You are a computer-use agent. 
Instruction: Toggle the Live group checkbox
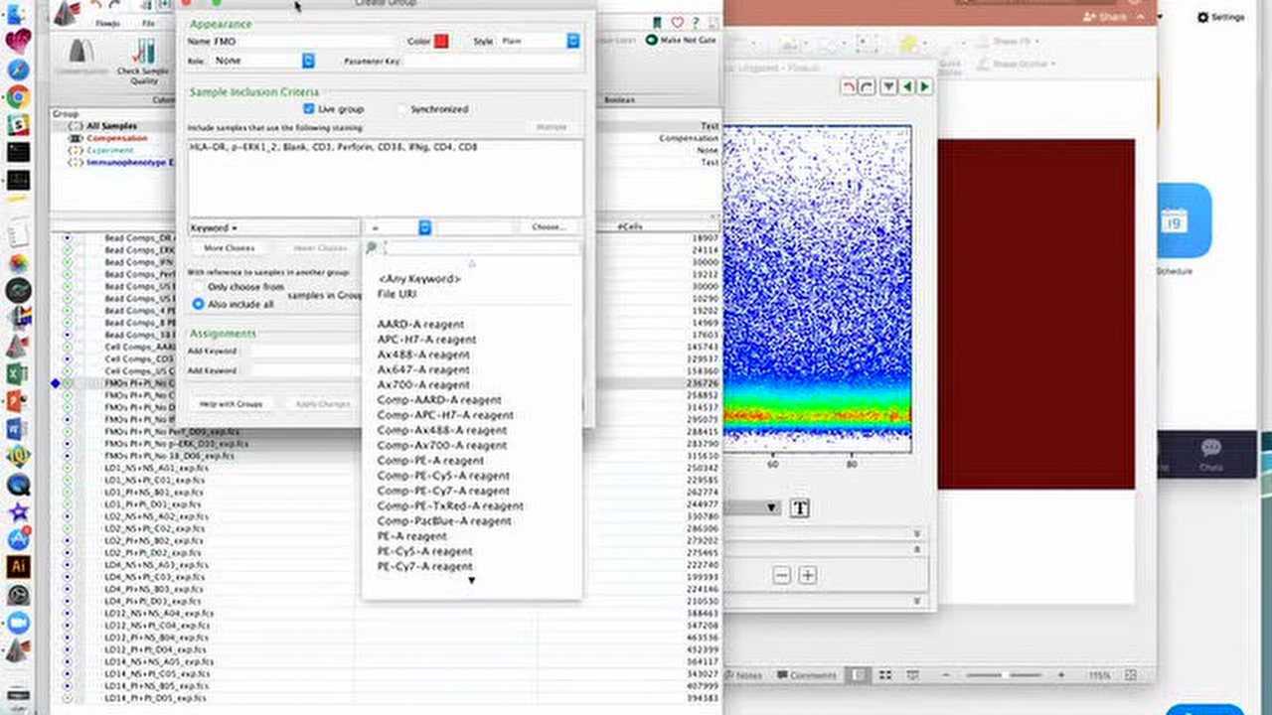point(309,109)
